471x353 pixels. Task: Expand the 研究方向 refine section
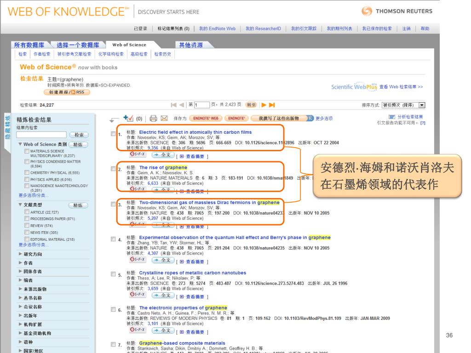(x=20, y=254)
